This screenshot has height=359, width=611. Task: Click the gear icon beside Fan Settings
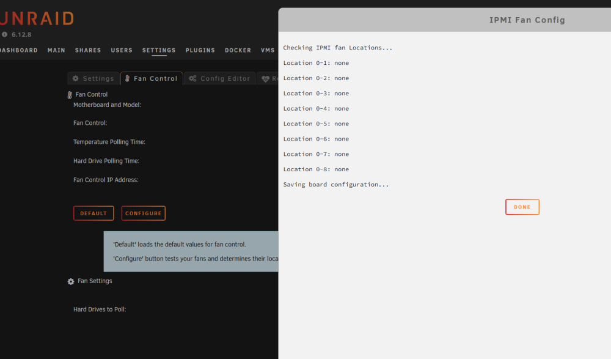[70, 281]
